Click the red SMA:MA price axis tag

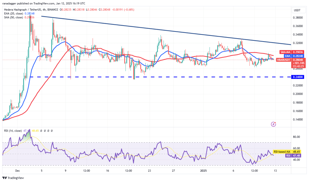tap(284, 52)
